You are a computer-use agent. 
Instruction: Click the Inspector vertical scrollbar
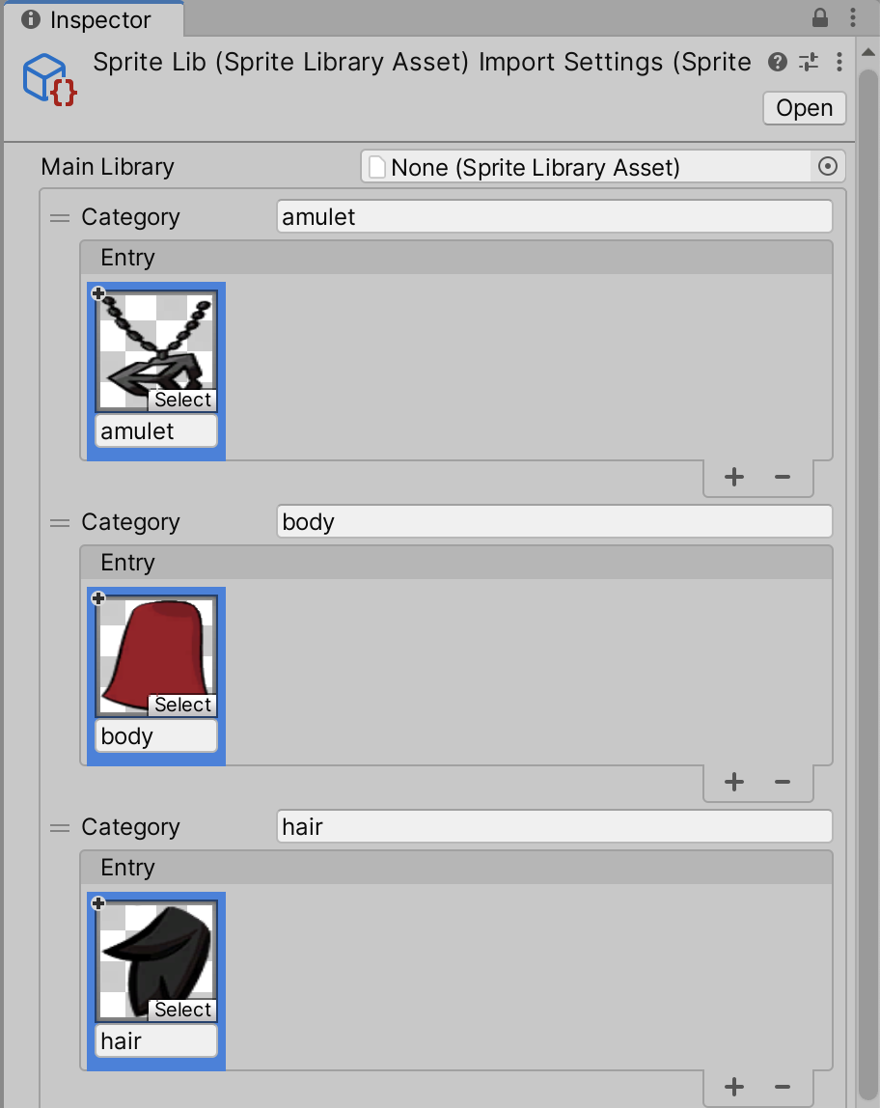point(868,579)
